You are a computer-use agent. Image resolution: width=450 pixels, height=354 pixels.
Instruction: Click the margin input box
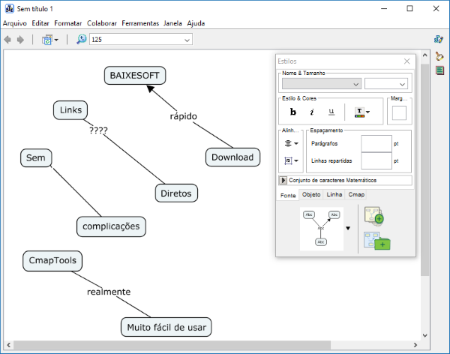[399, 112]
